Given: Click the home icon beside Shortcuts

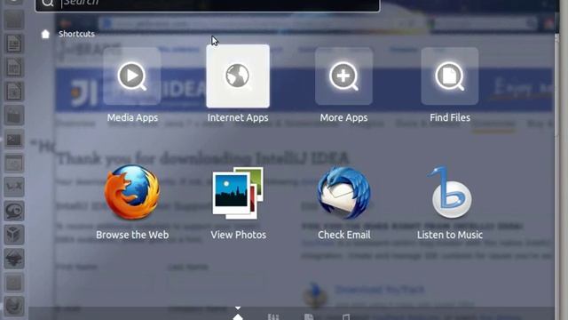Looking at the screenshot, I should point(45,34).
